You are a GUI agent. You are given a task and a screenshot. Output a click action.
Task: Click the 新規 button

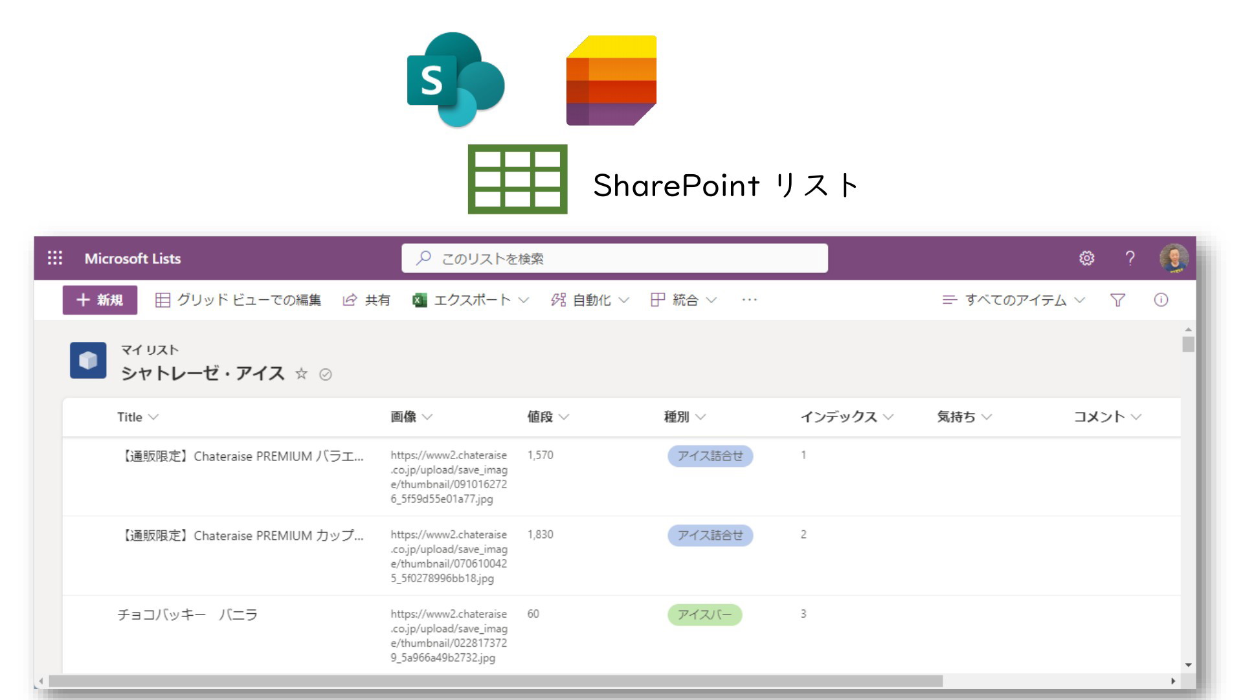point(100,300)
